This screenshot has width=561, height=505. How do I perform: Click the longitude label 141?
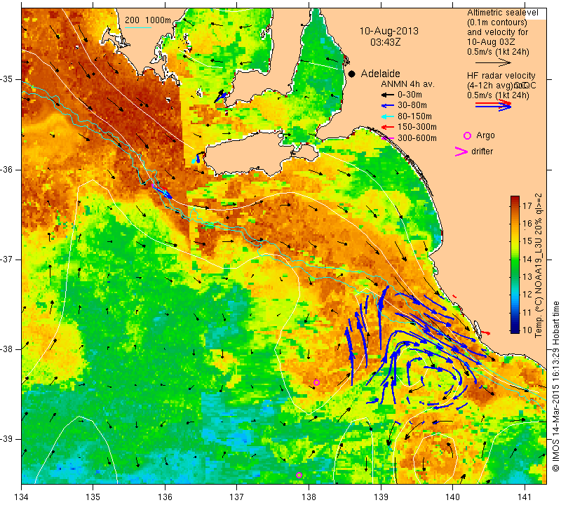pos(525,497)
